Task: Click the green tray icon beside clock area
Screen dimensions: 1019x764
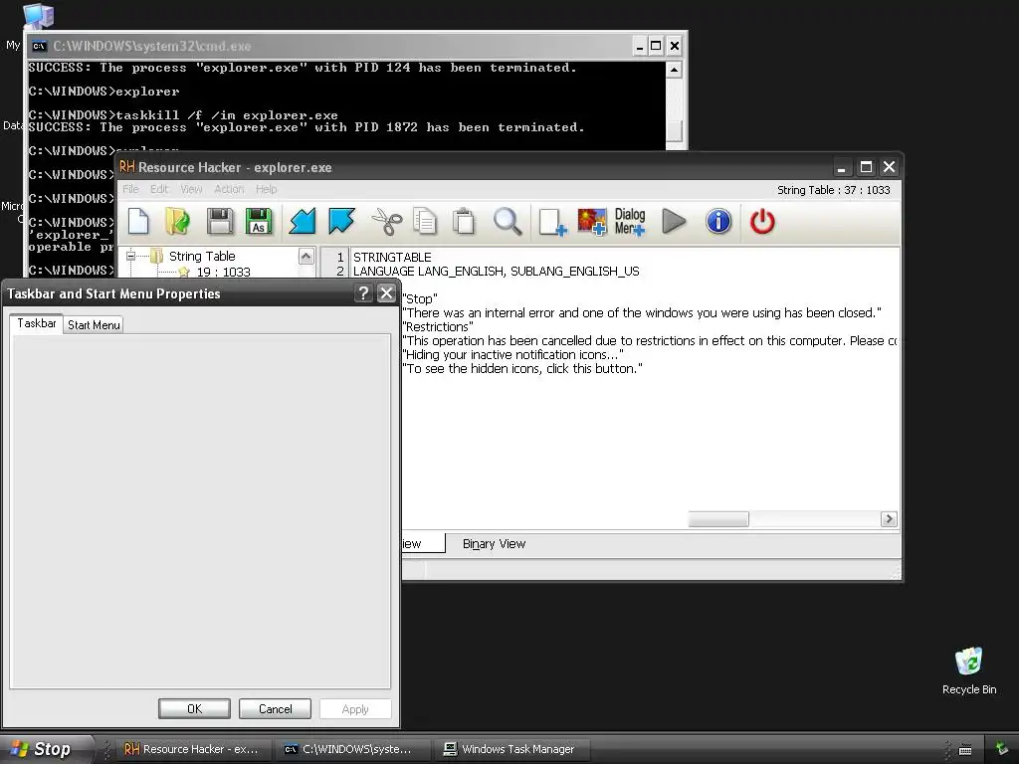Action: pyautogui.click(x=1002, y=749)
